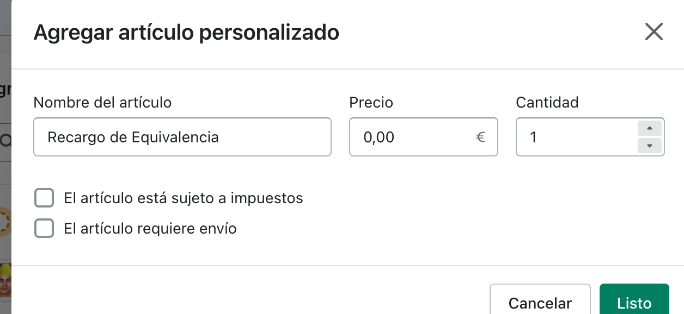Close the Agregar artículo personalizado dialog
This screenshot has height=314, width=684.
pos(654,32)
